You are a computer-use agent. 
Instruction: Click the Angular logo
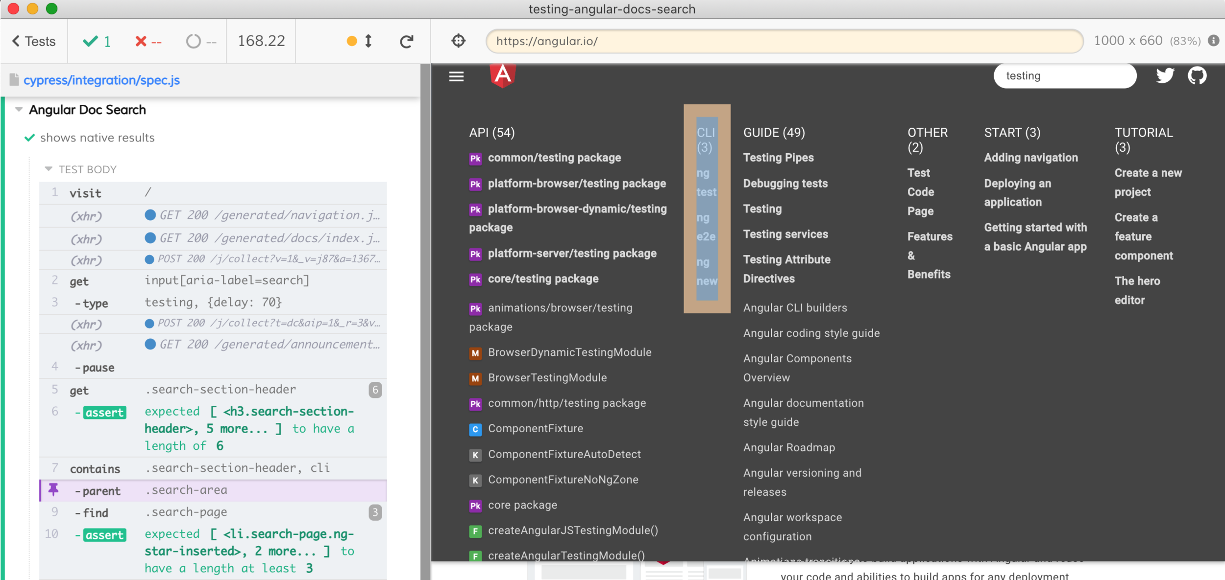pos(503,75)
